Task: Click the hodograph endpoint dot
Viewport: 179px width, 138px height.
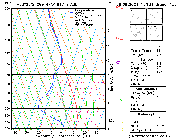Action: point(155,27)
